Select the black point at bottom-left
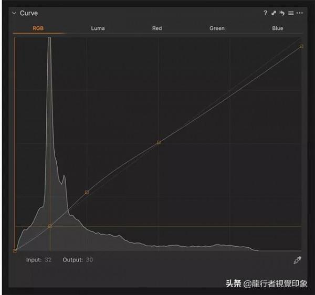 click(x=15, y=251)
